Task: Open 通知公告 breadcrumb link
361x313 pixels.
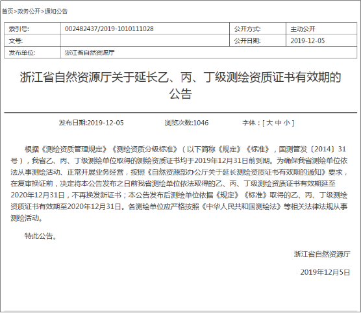Action: pos(56,11)
